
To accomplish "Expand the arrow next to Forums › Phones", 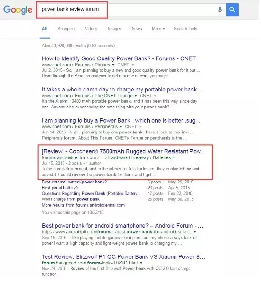I will tap(113, 65).
